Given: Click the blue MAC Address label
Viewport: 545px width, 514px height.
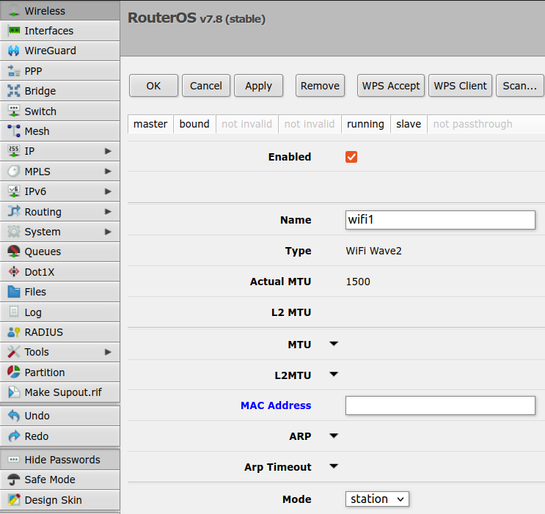Looking at the screenshot, I should pos(276,405).
